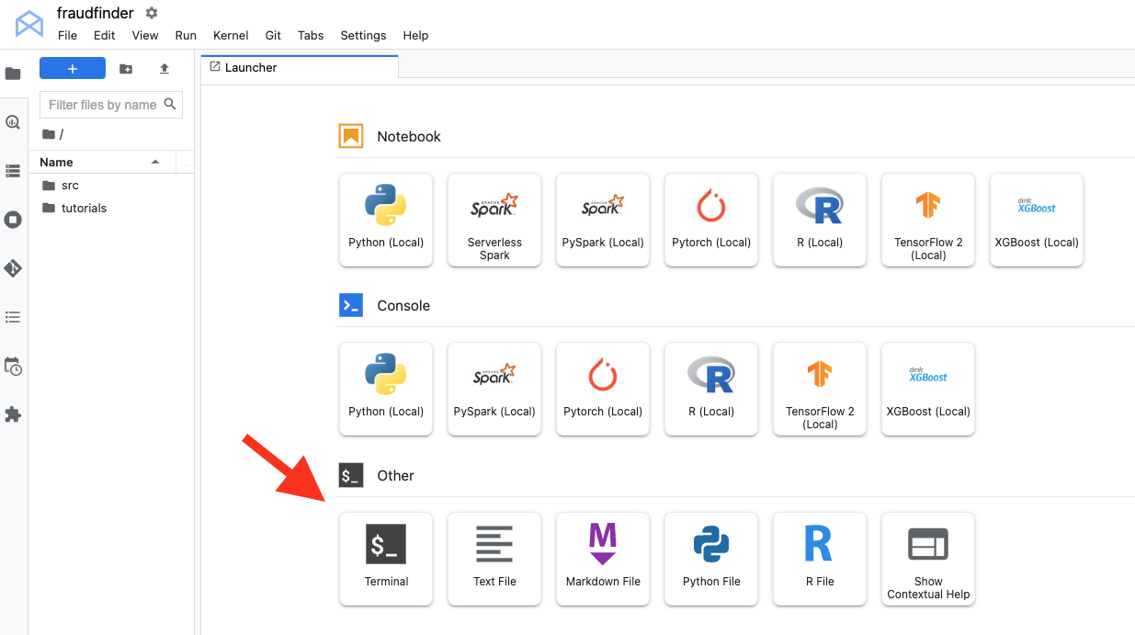The height and width of the screenshot is (635, 1135).
Task: Open the Kernel menu
Action: coord(231,35)
